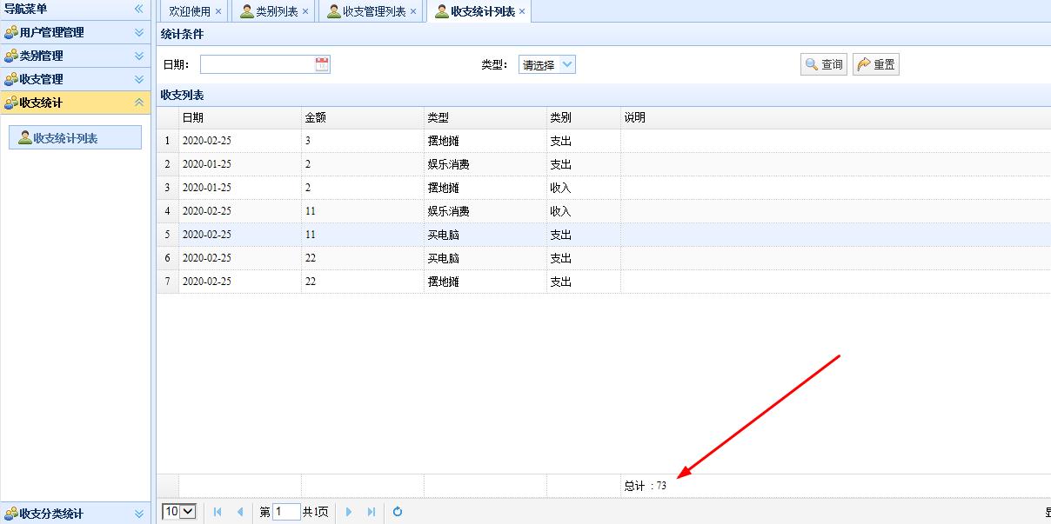Open the calendar icon beside 日期 field
This screenshot has height=524, width=1051.
tap(323, 63)
